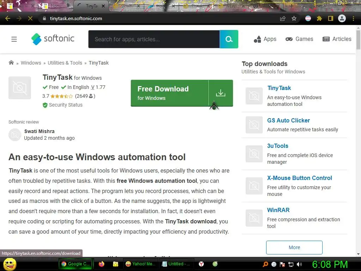Click Swati Mishra's reviewer avatar

tap(15, 135)
